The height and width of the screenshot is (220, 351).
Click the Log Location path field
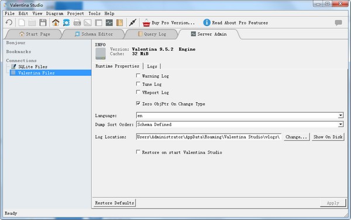[209, 137]
